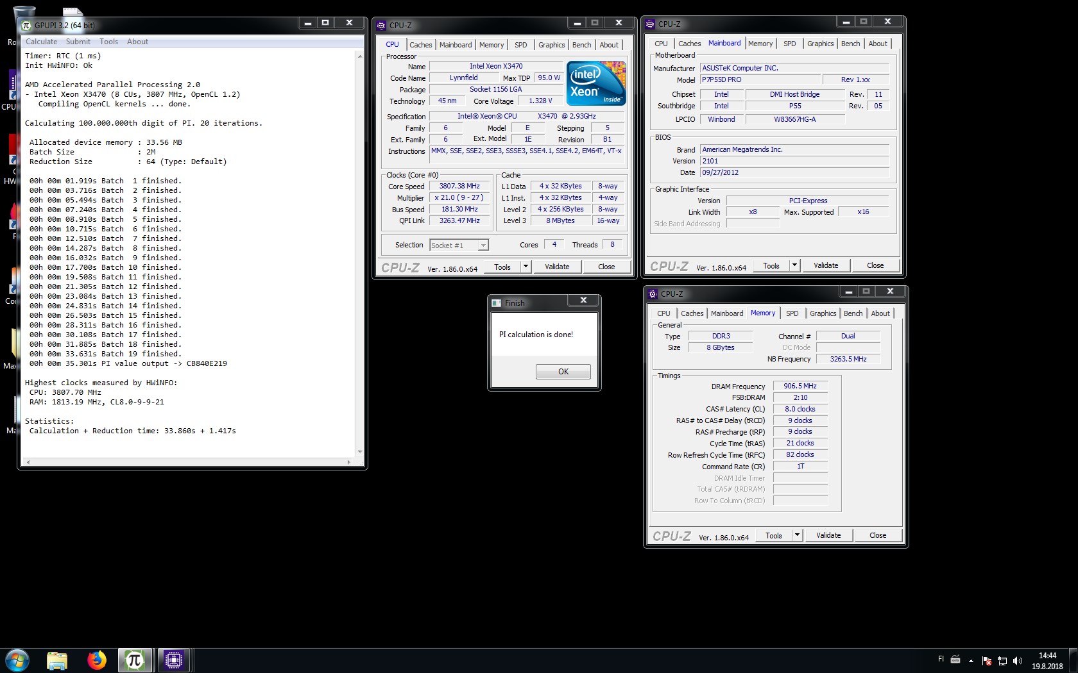Open Recycle Bin desktop icon
1078x673 pixels.
[x=24, y=13]
